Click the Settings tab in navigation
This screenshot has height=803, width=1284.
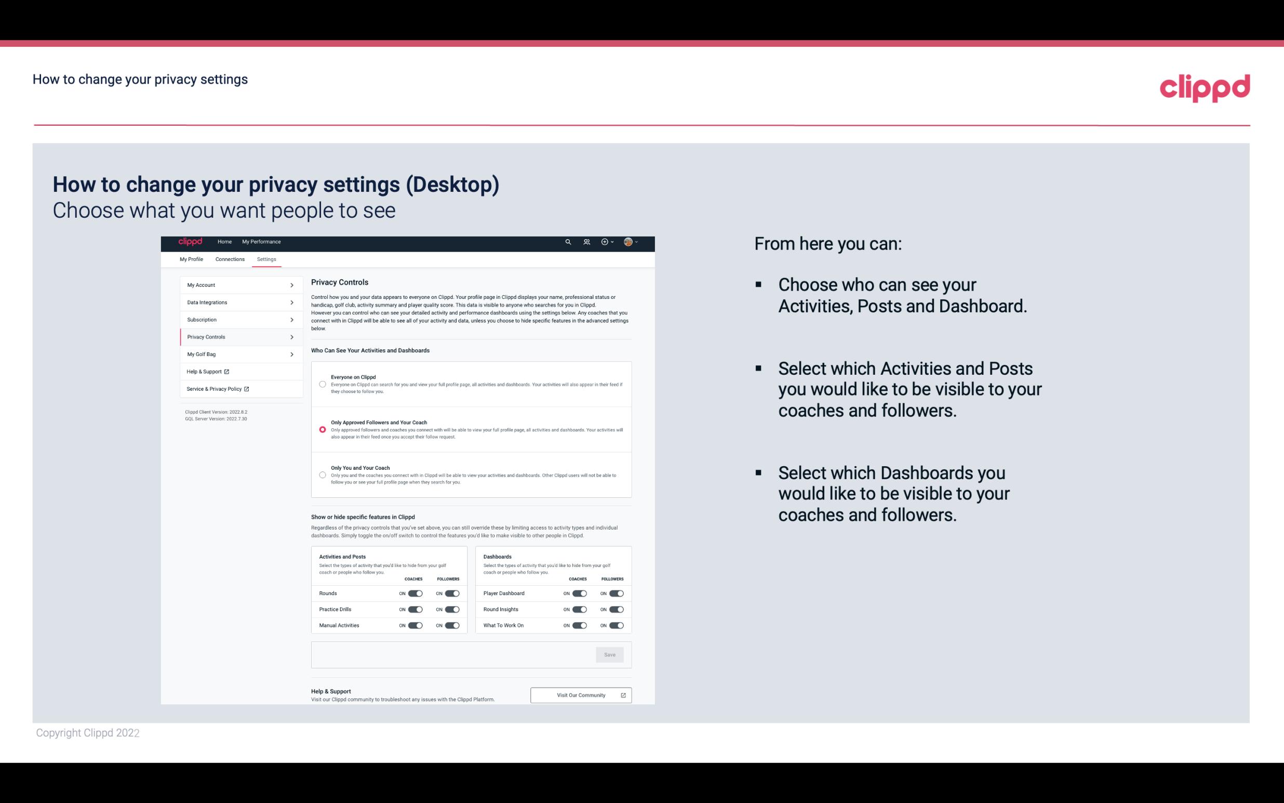265,259
